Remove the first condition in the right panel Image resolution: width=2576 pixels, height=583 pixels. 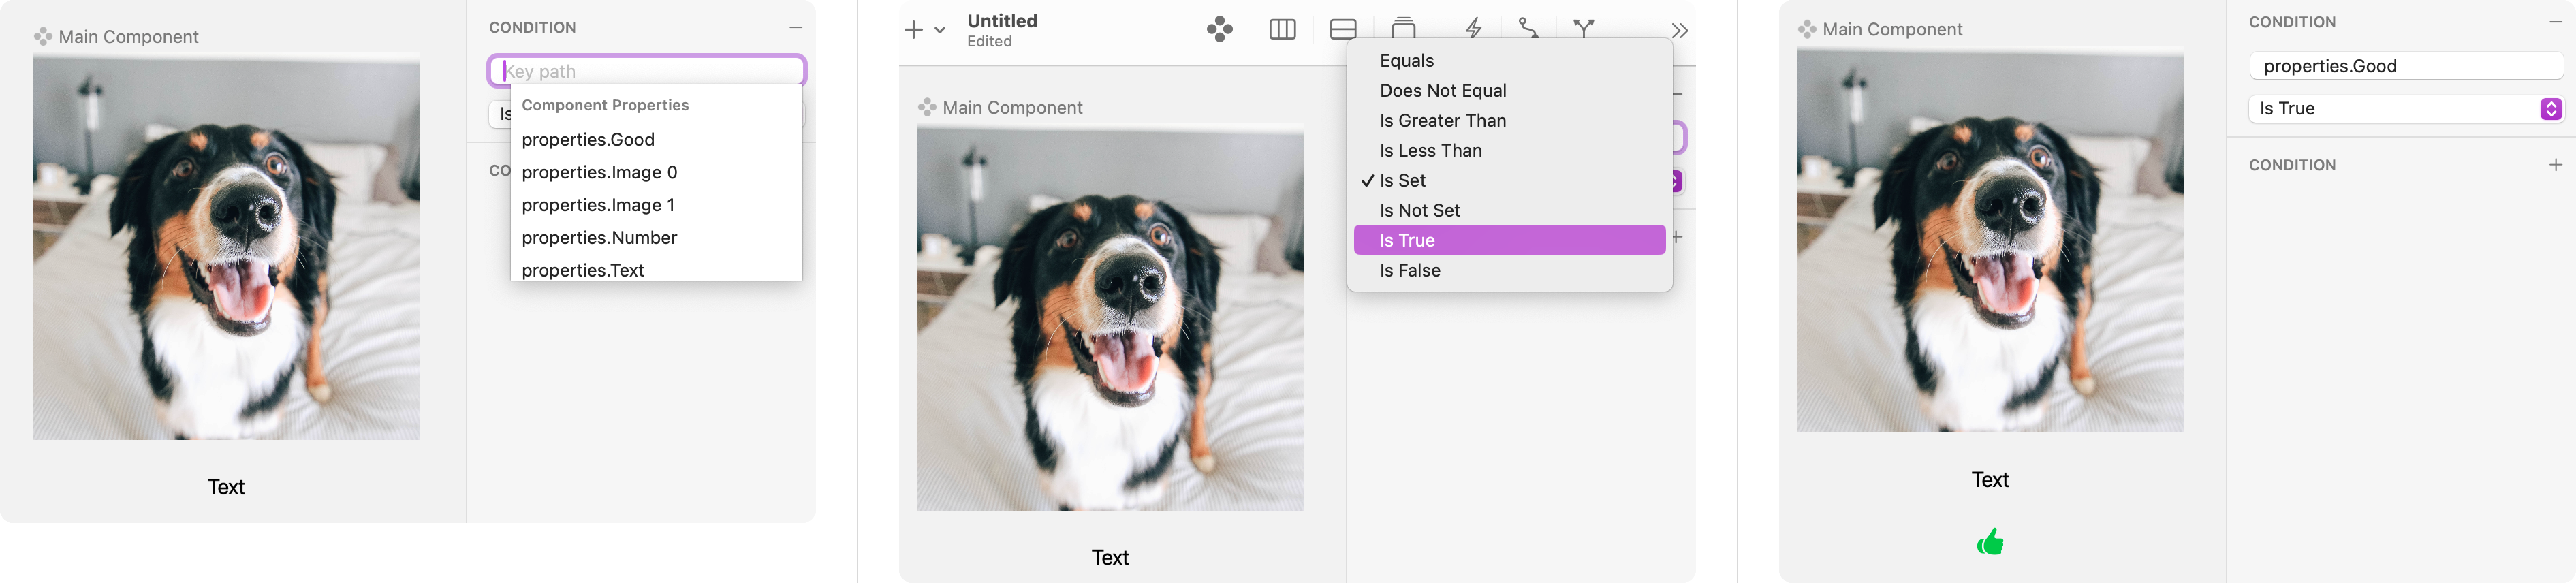pos(2556,22)
